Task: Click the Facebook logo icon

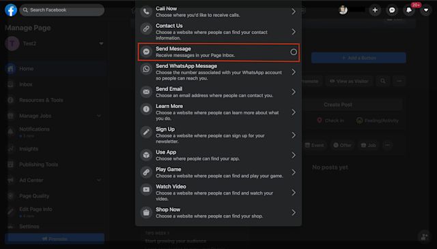Action: click(x=11, y=10)
